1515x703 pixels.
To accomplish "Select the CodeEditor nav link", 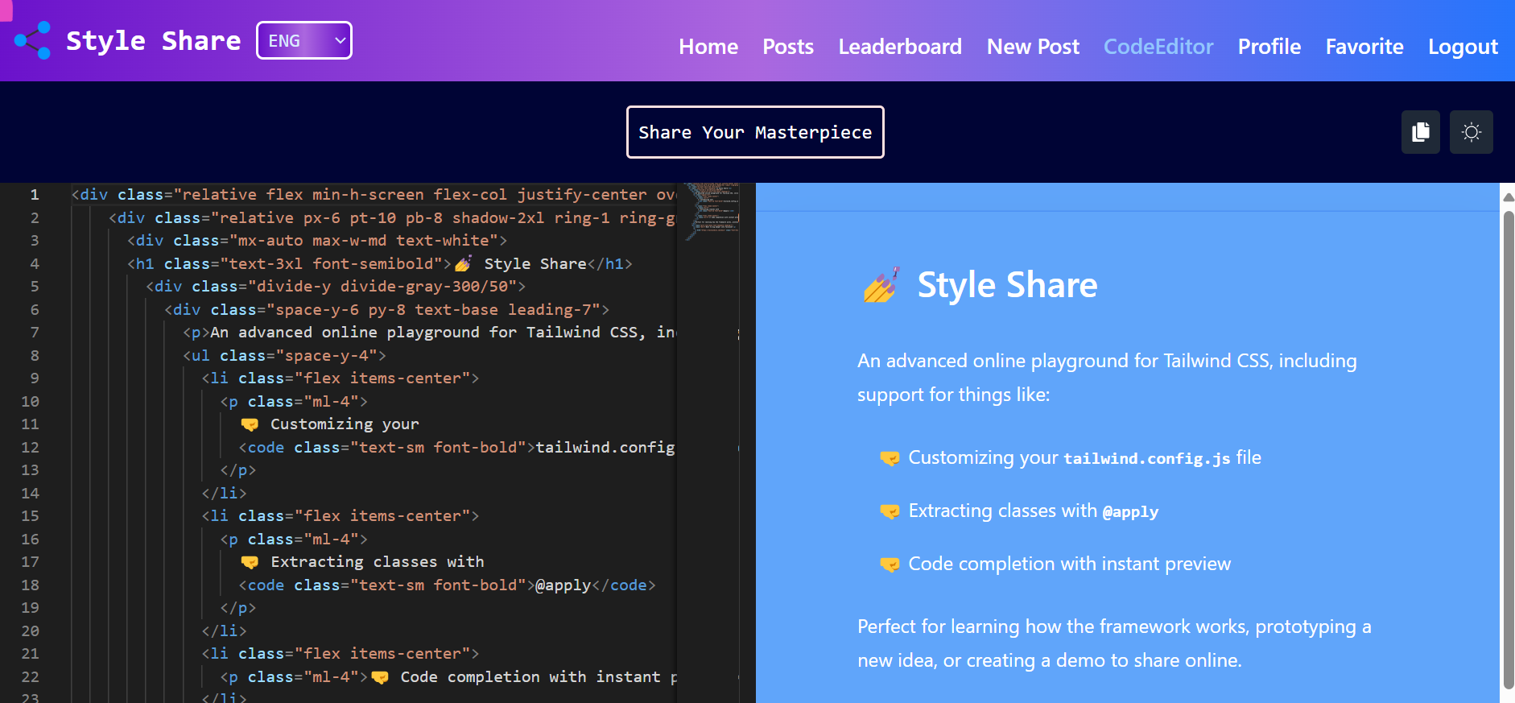I will pyautogui.click(x=1158, y=47).
